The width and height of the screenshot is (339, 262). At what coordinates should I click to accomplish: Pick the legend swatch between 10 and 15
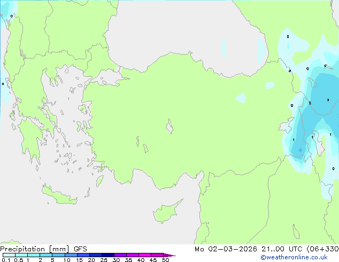tap(71, 255)
